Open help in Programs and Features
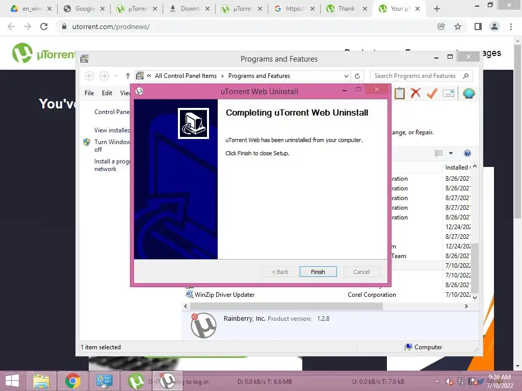This screenshot has width=522, height=391. click(467, 153)
